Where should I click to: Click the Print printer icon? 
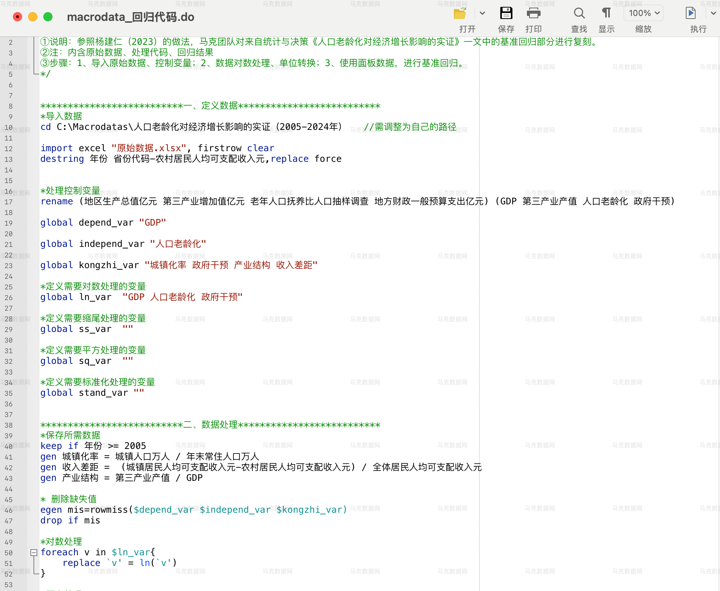(533, 13)
